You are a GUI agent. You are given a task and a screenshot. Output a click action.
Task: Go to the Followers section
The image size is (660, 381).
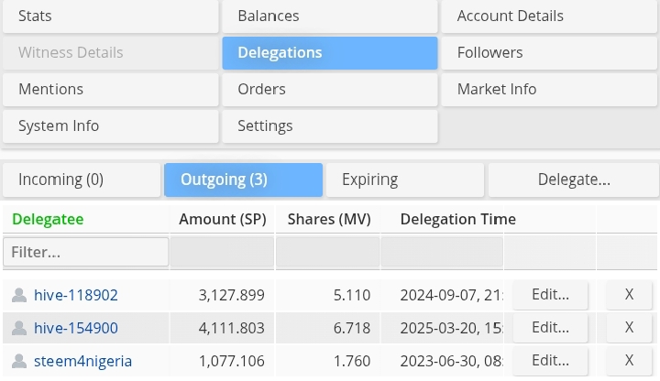click(549, 53)
